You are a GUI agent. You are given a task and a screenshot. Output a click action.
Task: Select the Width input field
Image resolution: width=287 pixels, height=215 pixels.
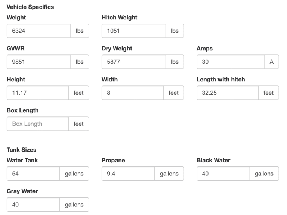tap(132, 93)
